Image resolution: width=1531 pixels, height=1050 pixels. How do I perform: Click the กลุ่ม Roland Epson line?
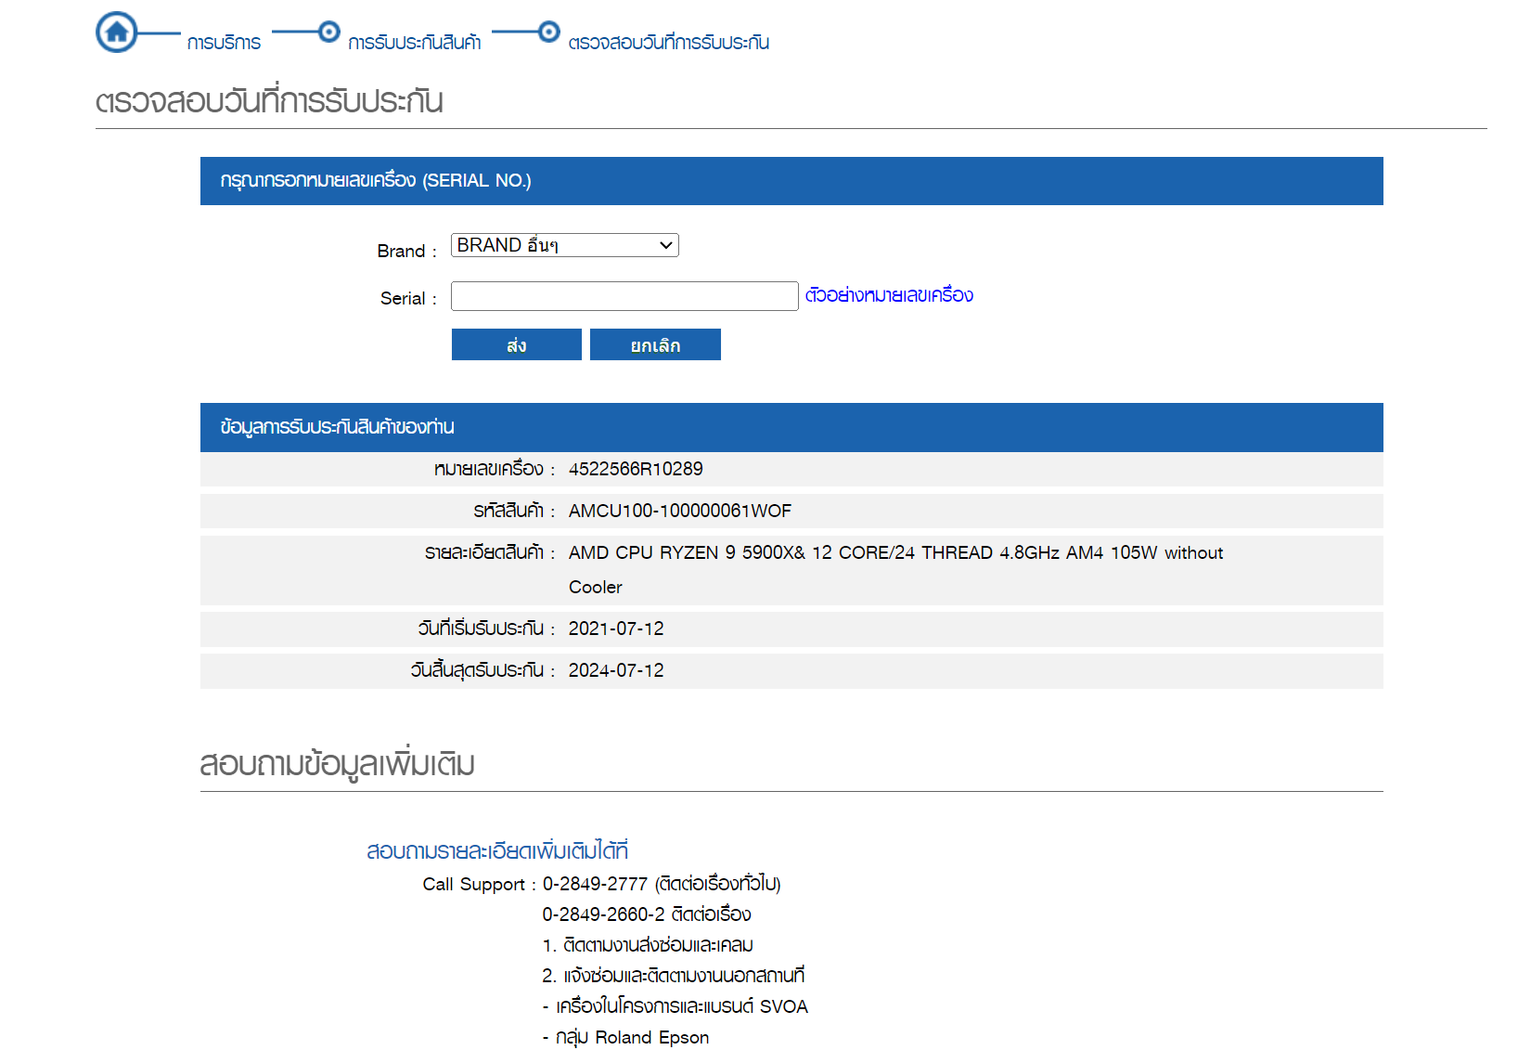point(626,1037)
